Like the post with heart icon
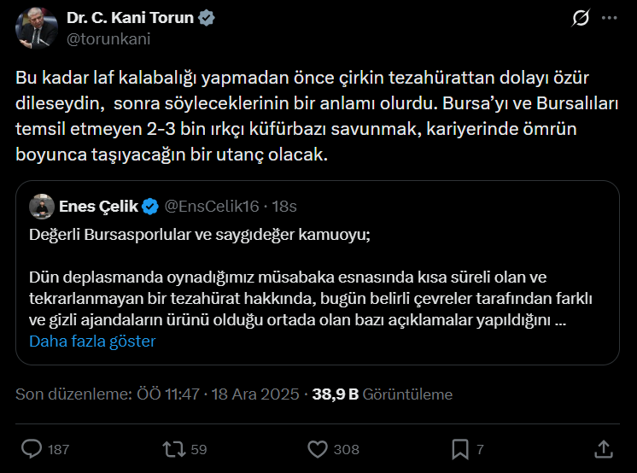This screenshot has height=473, width=637. point(317,448)
